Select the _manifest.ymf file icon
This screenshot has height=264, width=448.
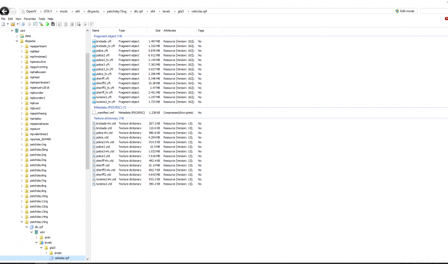click(x=94, y=113)
